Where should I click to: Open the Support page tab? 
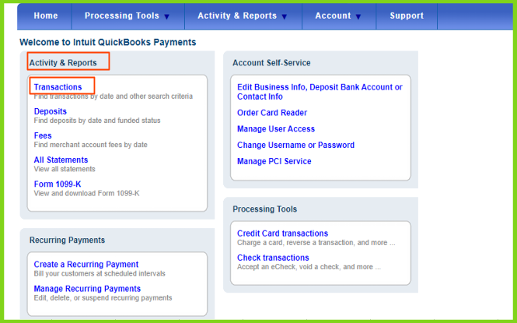(x=407, y=16)
